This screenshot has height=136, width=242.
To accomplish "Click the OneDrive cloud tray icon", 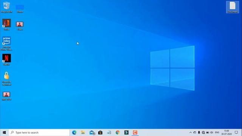I will (195, 133).
